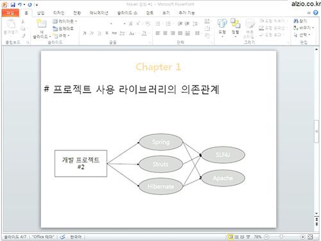Click the Format Painter brush icon
Viewport: 321px width, 241px height.
pyautogui.click(x=23, y=36)
